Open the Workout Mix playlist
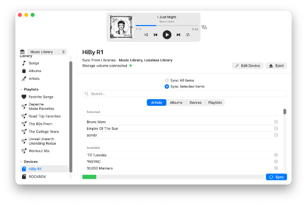The width and height of the screenshot is (307, 205). pyautogui.click(x=39, y=151)
